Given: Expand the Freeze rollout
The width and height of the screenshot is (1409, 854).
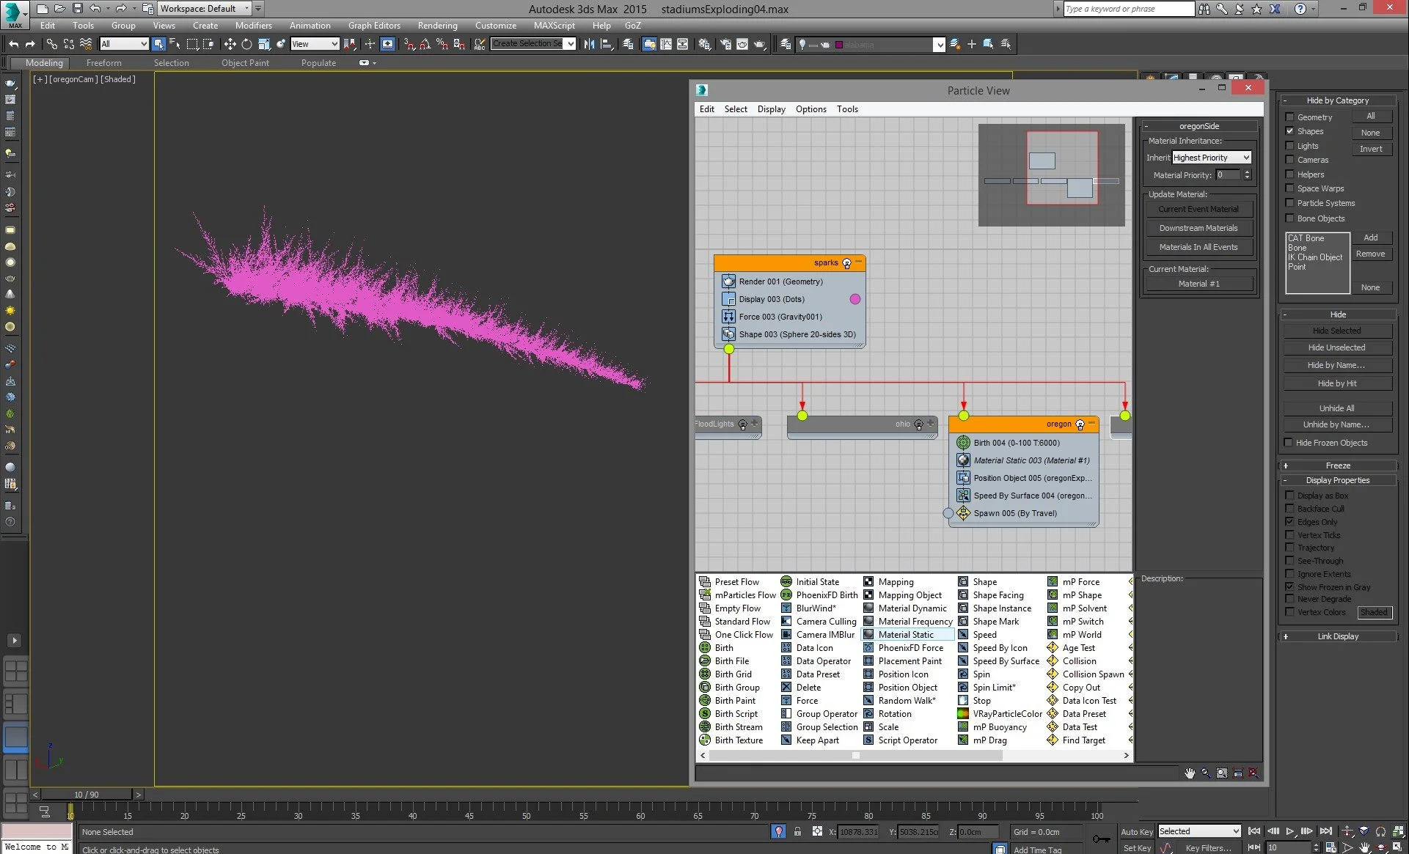Looking at the screenshot, I should coord(1337,465).
